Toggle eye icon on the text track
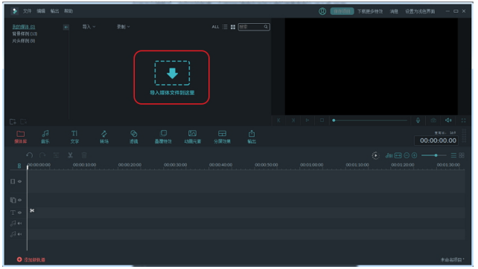Viewport: 478px width, 269px height. (19, 213)
